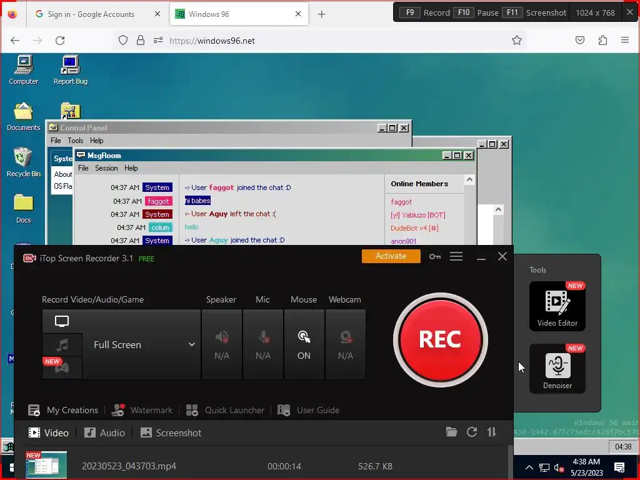Click the orange Activate button
This screenshot has width=640, height=480.
391,256
